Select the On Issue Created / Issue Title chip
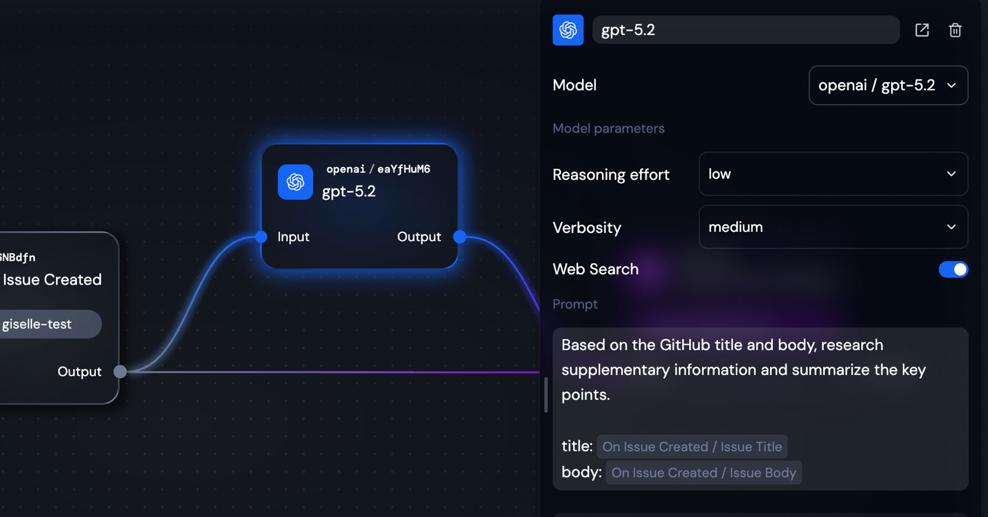This screenshot has height=517, width=988. click(692, 447)
